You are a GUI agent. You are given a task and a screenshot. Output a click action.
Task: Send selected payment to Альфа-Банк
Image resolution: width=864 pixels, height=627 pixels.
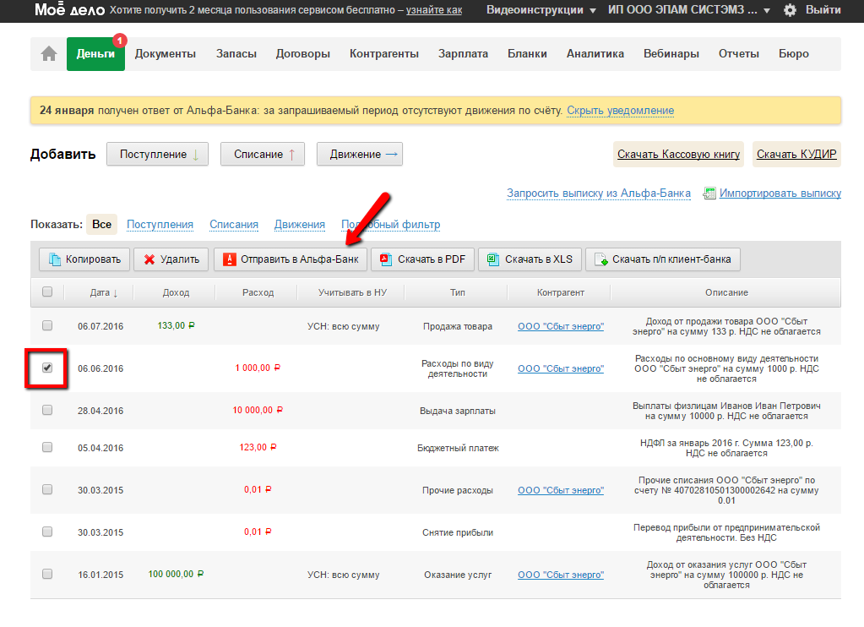290,259
